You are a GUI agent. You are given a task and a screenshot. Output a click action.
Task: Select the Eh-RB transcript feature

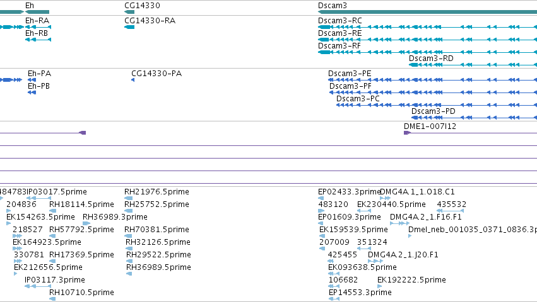[38, 40]
